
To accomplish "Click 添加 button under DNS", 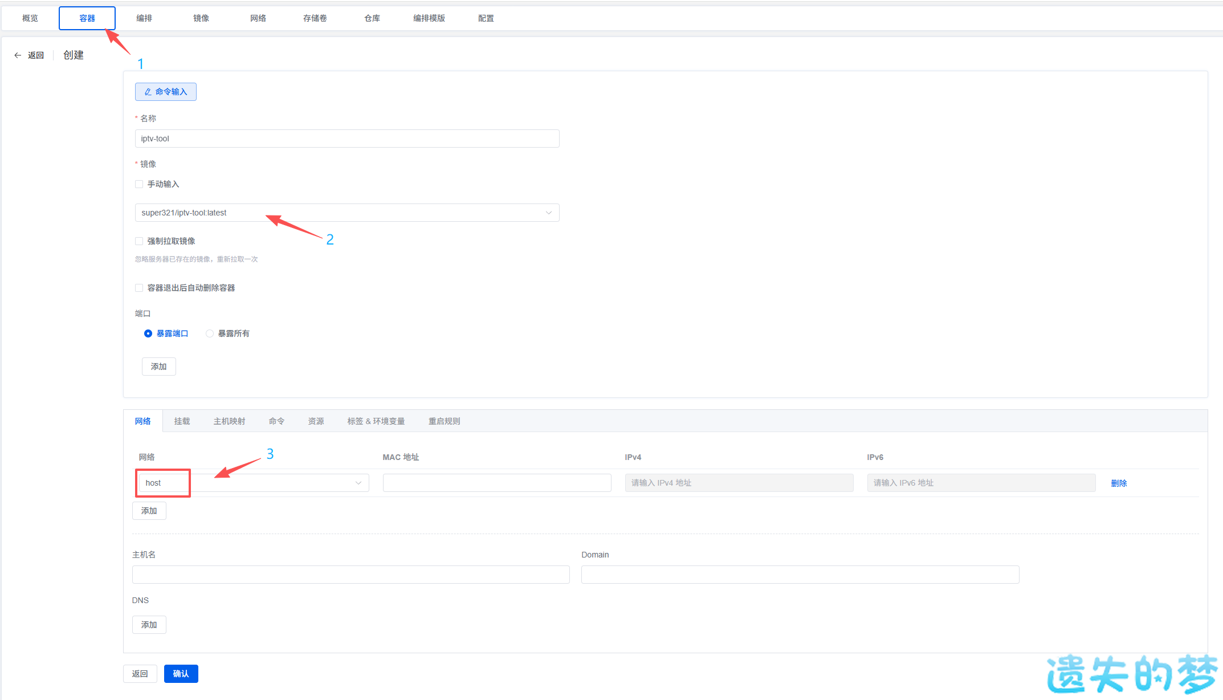I will [149, 625].
